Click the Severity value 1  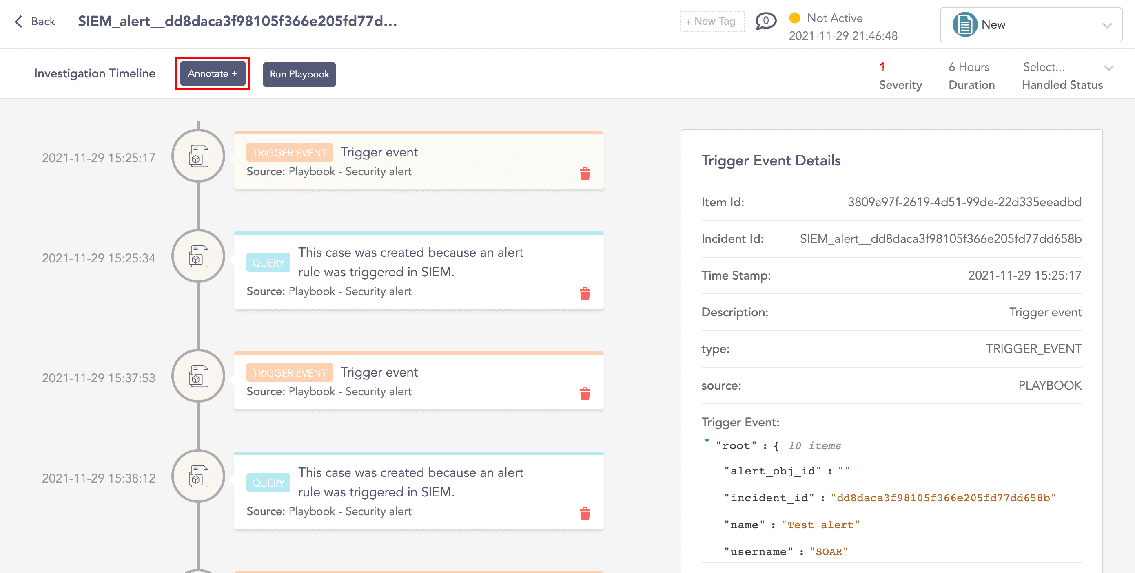coord(882,67)
